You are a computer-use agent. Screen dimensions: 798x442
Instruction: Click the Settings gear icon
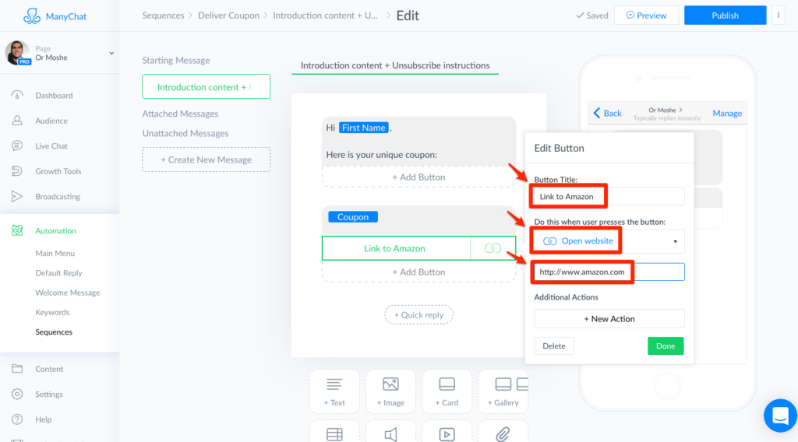point(17,395)
